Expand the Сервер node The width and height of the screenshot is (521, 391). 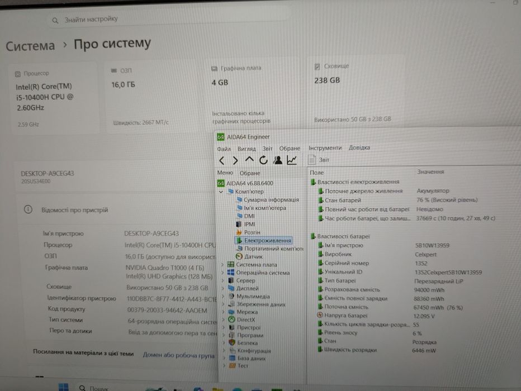pyautogui.click(x=222, y=280)
